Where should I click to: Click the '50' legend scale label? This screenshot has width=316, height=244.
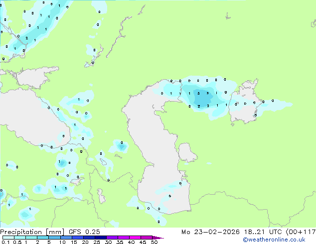[x=154, y=242]
